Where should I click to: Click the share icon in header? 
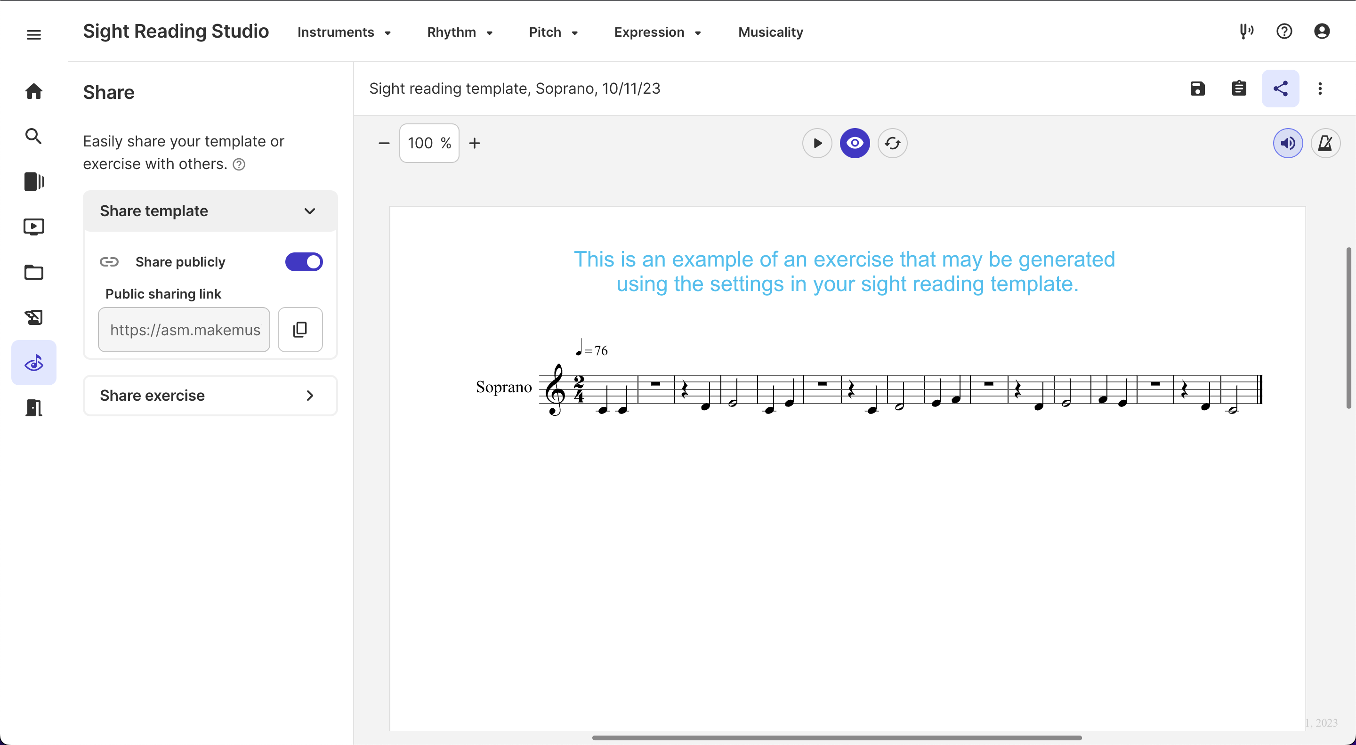(1280, 89)
